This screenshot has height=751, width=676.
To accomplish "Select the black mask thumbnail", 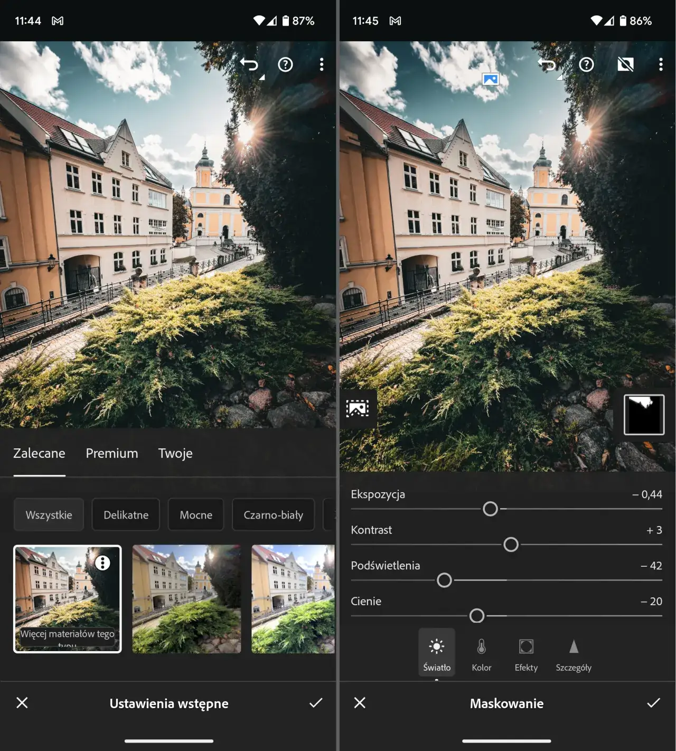I will tap(644, 415).
